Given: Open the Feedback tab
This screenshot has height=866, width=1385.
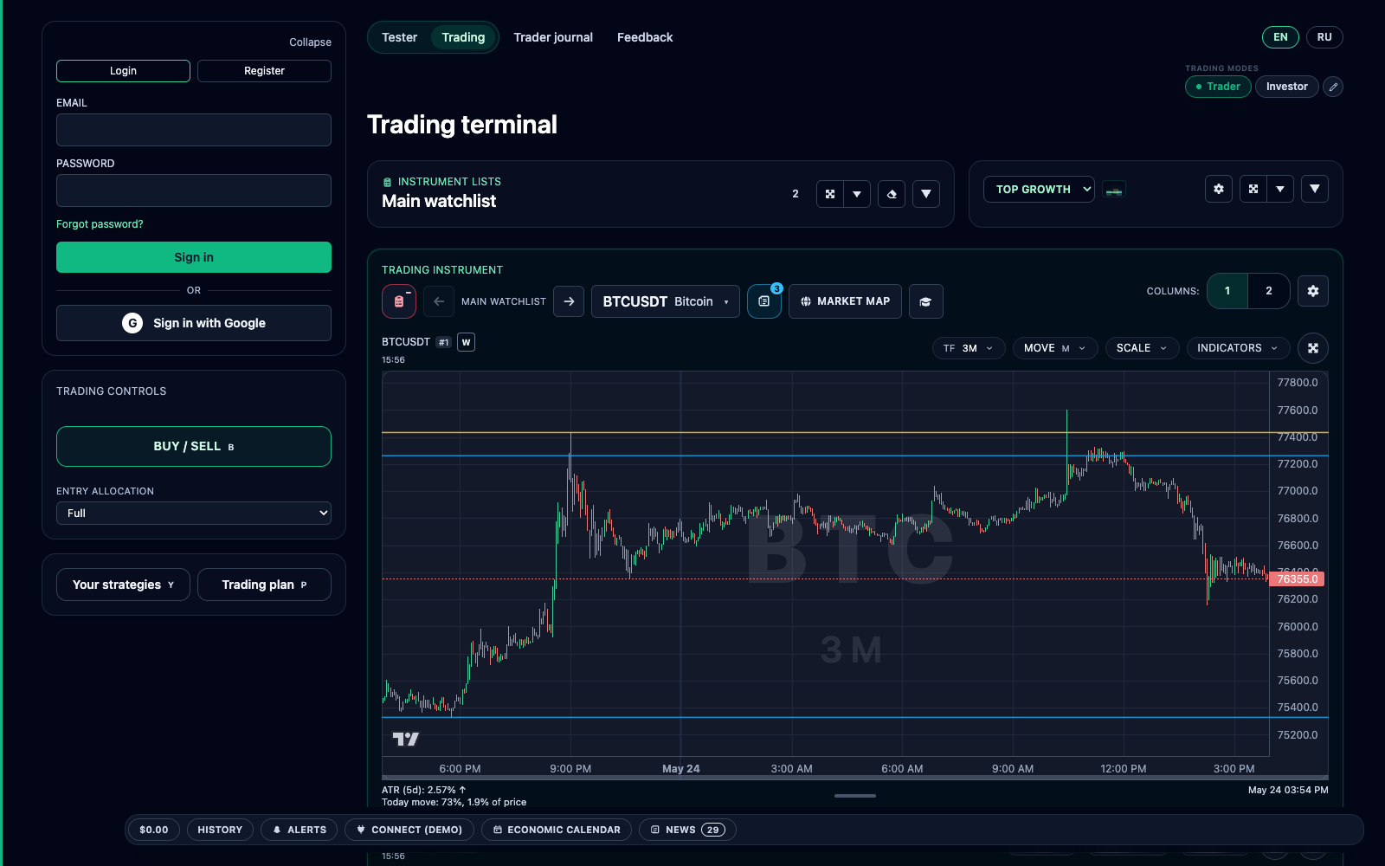Looking at the screenshot, I should click(x=645, y=37).
